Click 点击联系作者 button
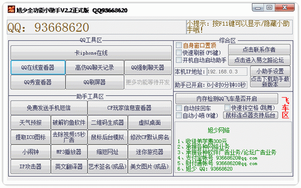The width and height of the screenshot is (301, 188). click(x=259, y=50)
